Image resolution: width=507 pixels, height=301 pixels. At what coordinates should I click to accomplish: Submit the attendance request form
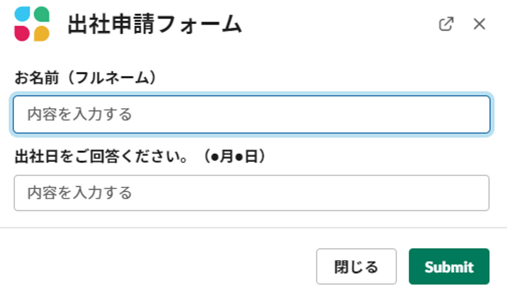click(x=449, y=267)
